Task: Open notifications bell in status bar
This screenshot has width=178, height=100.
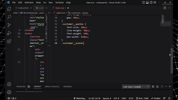Action: pos(169,98)
